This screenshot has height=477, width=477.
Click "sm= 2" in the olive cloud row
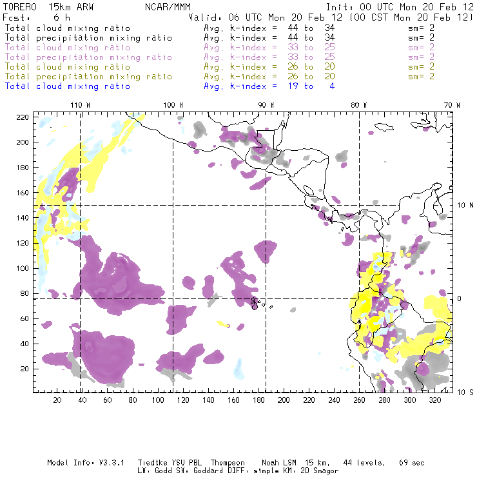421,66
